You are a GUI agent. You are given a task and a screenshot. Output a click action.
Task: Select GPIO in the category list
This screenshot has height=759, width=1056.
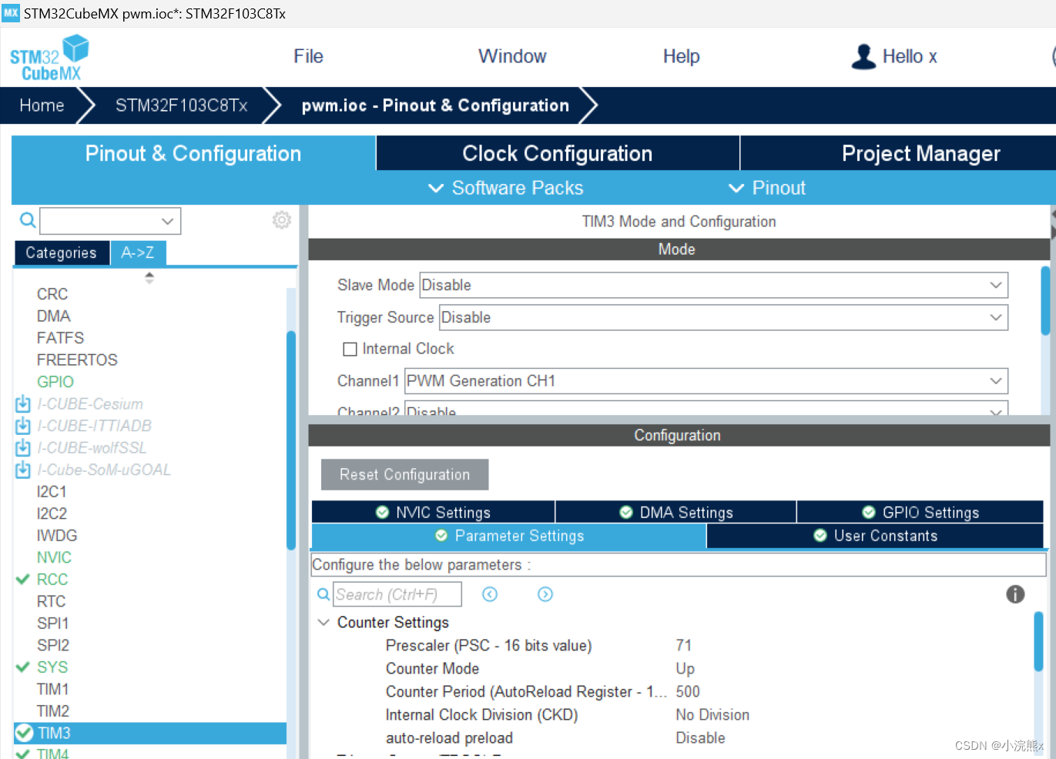[55, 382]
